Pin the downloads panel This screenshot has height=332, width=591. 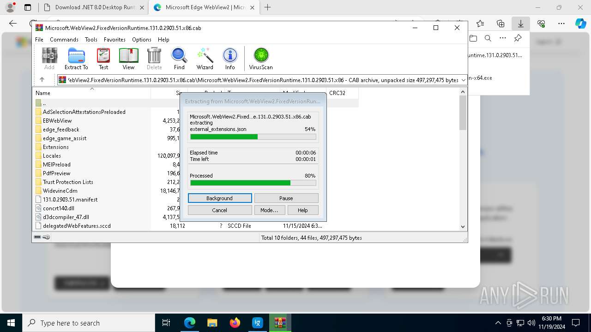(x=518, y=38)
